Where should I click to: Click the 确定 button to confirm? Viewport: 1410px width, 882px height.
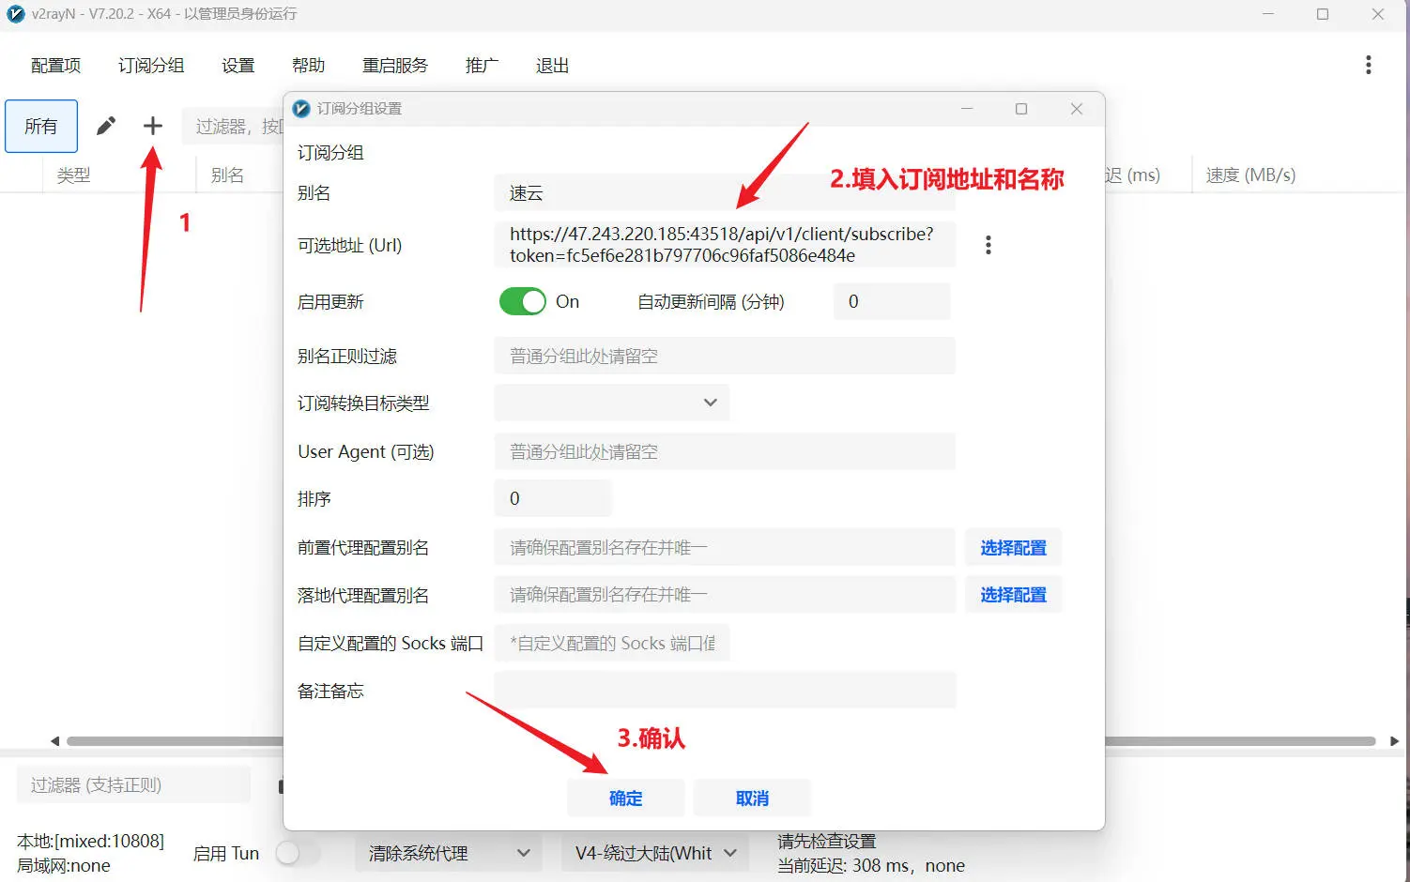(x=625, y=798)
